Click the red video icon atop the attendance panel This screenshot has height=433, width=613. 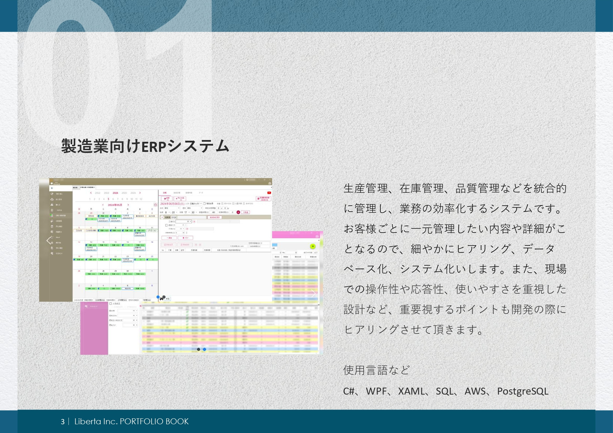269,192
